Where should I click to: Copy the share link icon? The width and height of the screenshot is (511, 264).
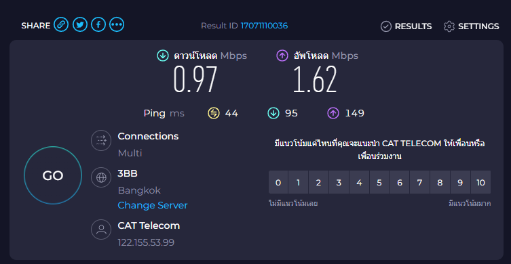(x=61, y=25)
